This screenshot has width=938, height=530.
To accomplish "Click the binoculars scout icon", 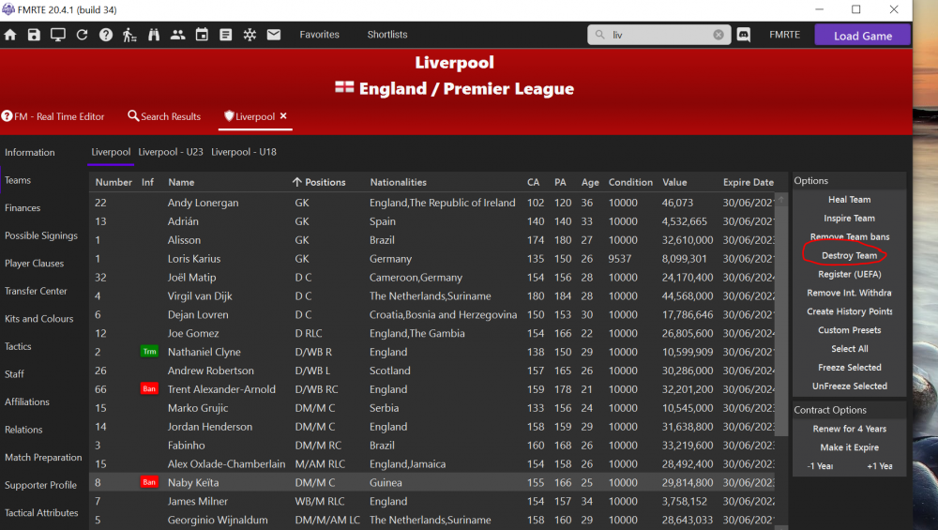I will tap(154, 35).
